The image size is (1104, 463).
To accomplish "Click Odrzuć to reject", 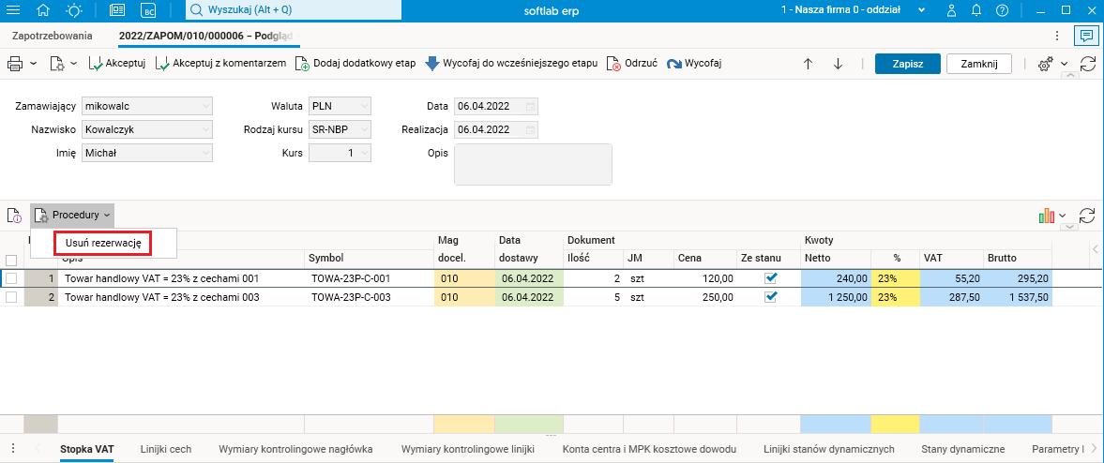I will (x=631, y=64).
